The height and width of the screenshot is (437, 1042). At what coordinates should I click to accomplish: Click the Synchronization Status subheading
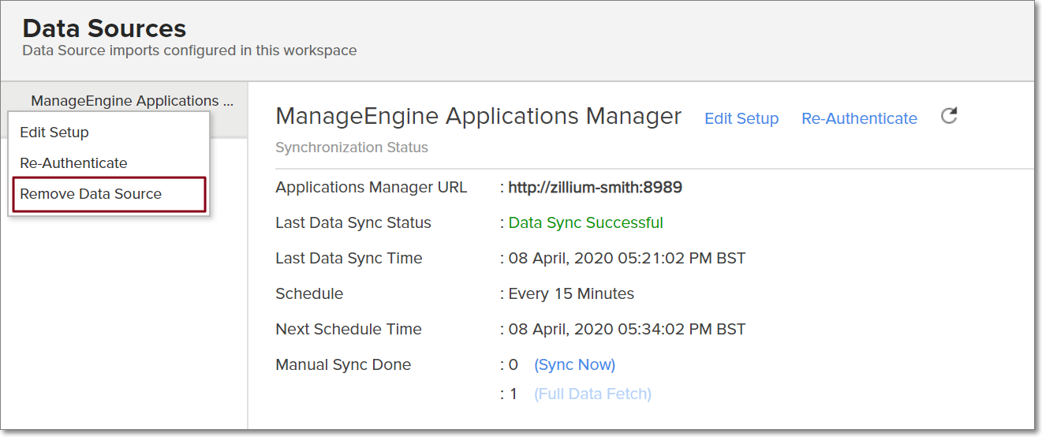(352, 148)
